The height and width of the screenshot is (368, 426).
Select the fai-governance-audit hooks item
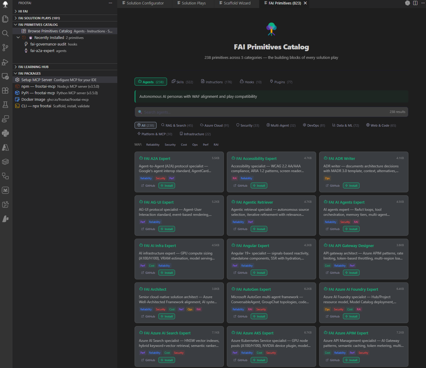[x=65, y=44]
